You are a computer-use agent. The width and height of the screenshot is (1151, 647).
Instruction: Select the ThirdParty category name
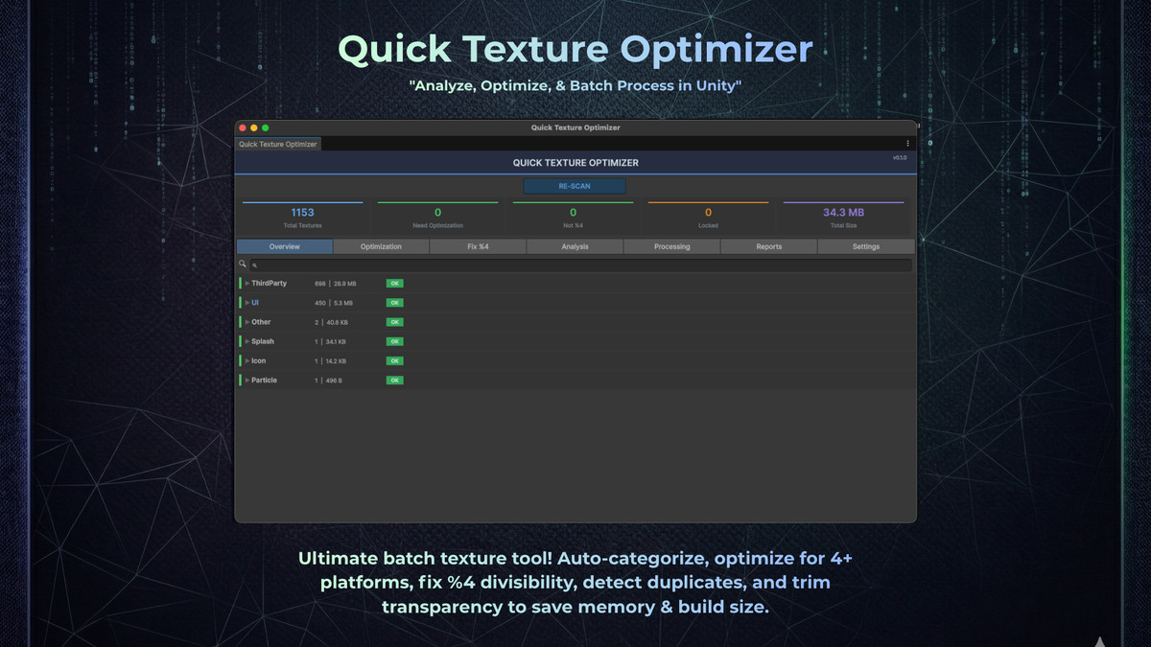(x=269, y=284)
